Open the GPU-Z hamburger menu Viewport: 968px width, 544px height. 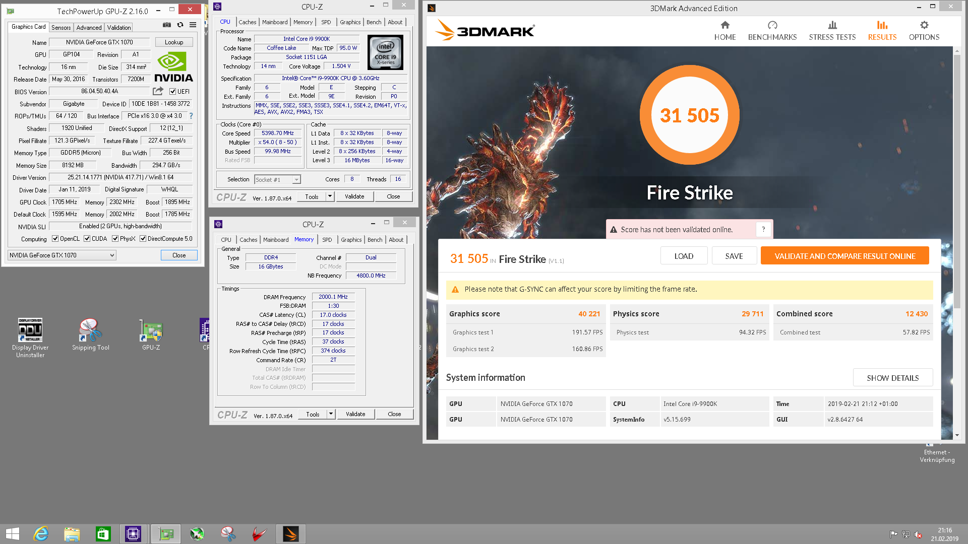[x=193, y=25]
